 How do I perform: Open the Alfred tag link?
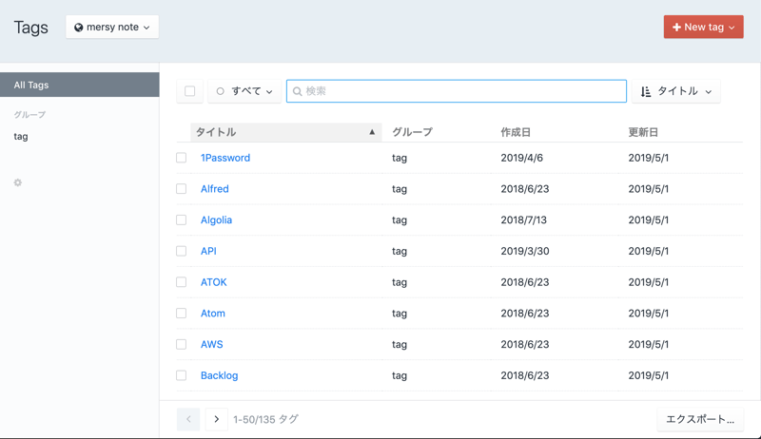pos(214,189)
